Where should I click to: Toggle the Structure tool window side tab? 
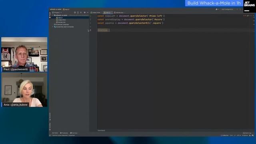(x=50, y=116)
